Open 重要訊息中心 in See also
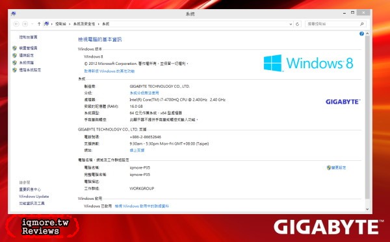Screen dimensions: 390x242 click(x=30, y=189)
